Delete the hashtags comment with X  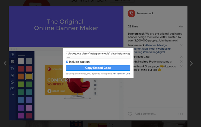coord(181,45)
